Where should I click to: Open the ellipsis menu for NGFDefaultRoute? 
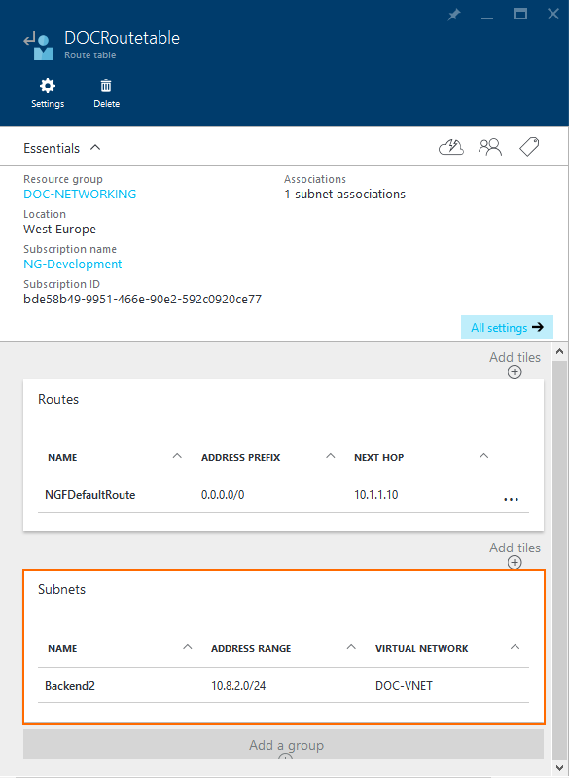511,499
